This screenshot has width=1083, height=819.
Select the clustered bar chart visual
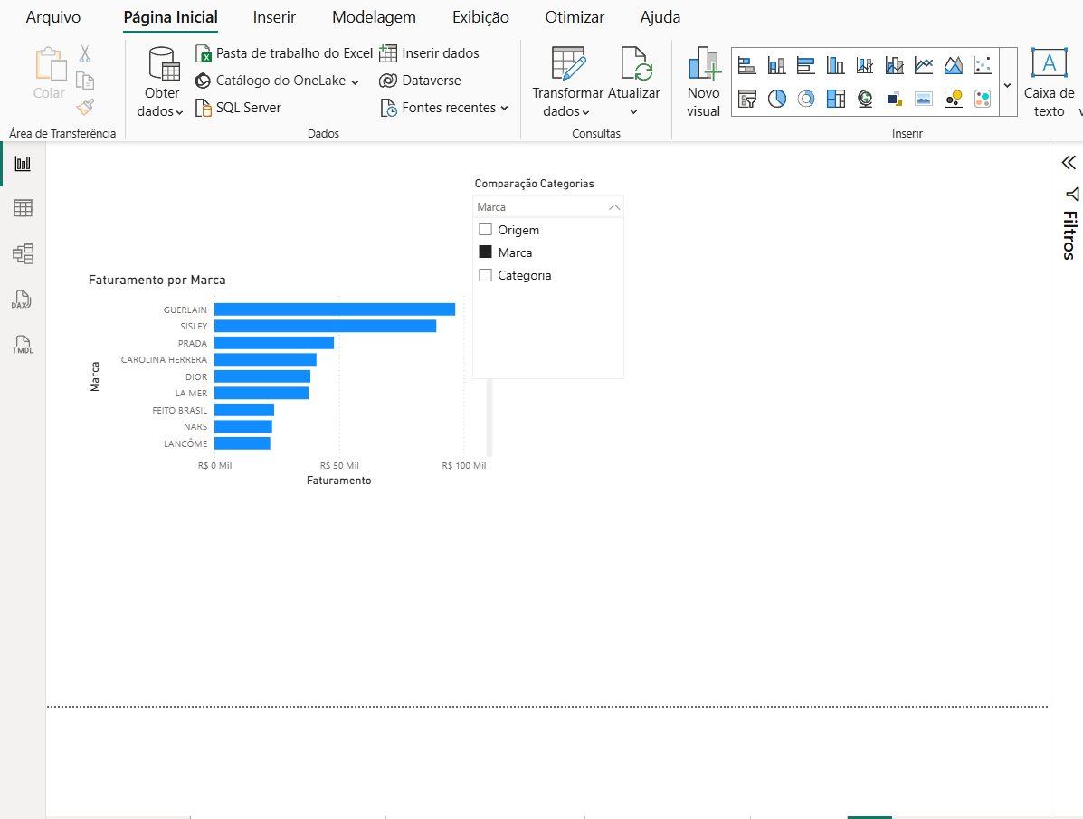coord(806,66)
